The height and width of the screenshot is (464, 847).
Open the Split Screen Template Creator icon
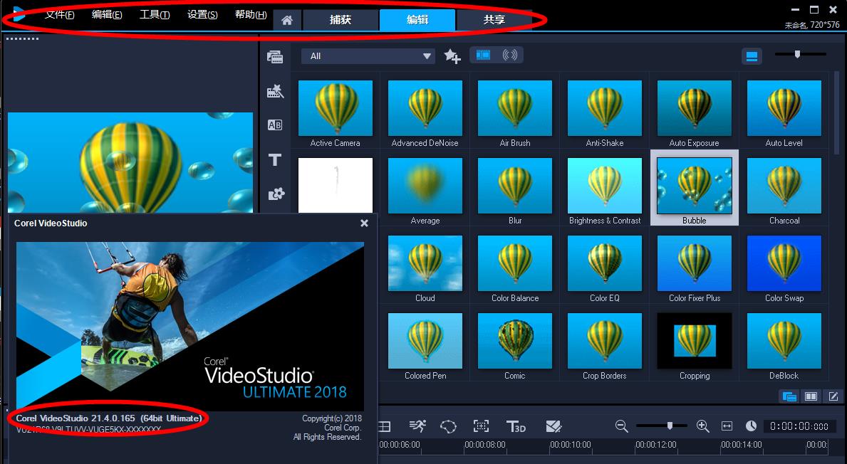point(554,426)
